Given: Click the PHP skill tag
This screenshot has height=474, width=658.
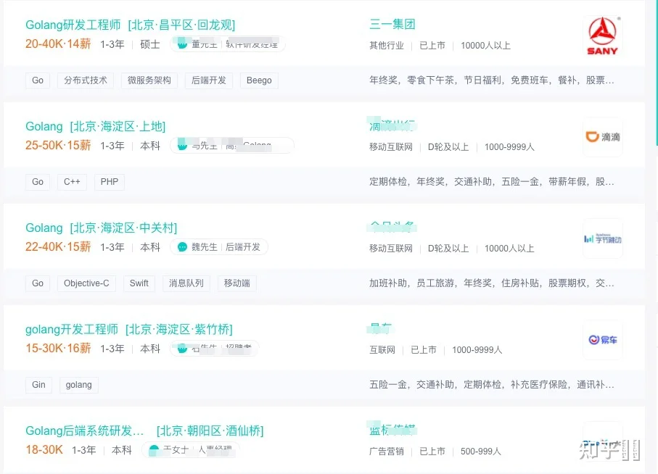Looking at the screenshot, I should pyautogui.click(x=110, y=182).
